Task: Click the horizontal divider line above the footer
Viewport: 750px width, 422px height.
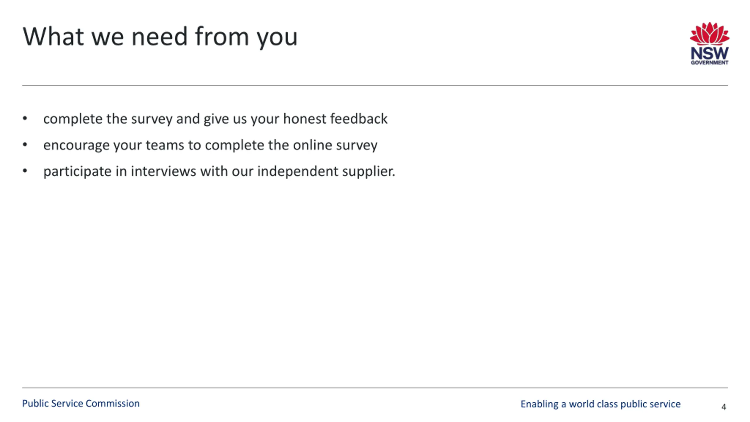Action: (x=375, y=388)
